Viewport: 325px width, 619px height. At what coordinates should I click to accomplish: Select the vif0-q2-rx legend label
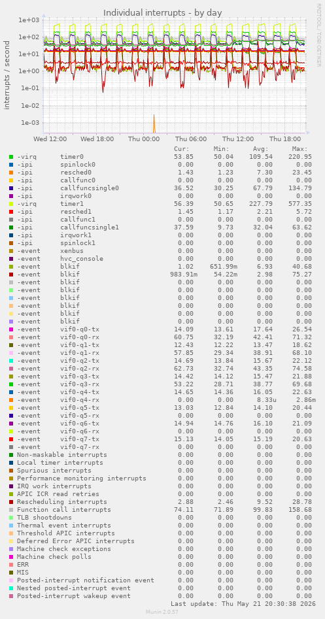[x=80, y=368]
